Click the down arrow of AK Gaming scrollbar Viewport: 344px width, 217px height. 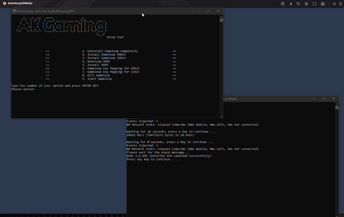coord(221,117)
